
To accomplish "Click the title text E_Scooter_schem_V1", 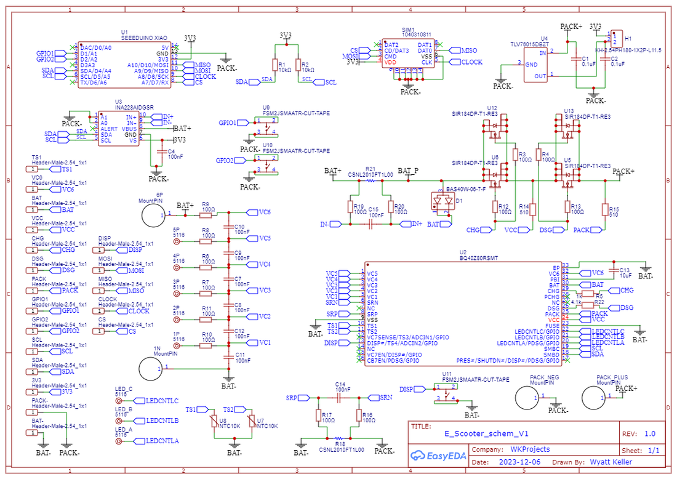I will [x=486, y=433].
